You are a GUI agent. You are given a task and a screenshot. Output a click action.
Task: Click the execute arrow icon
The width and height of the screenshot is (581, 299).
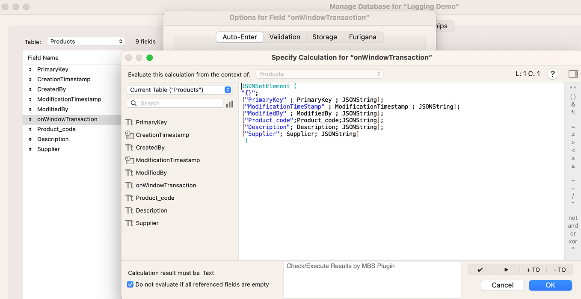[506, 269]
